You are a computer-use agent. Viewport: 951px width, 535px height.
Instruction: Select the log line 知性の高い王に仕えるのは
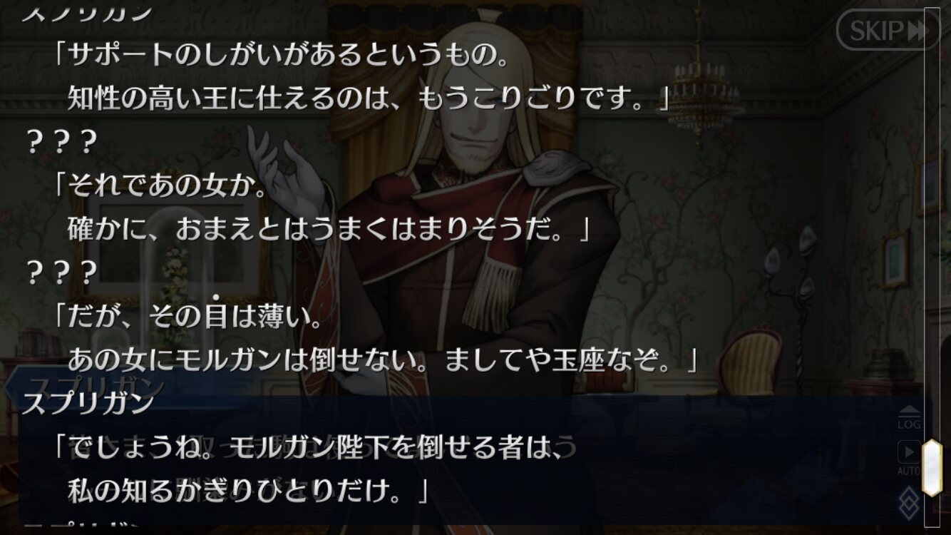click(x=369, y=99)
